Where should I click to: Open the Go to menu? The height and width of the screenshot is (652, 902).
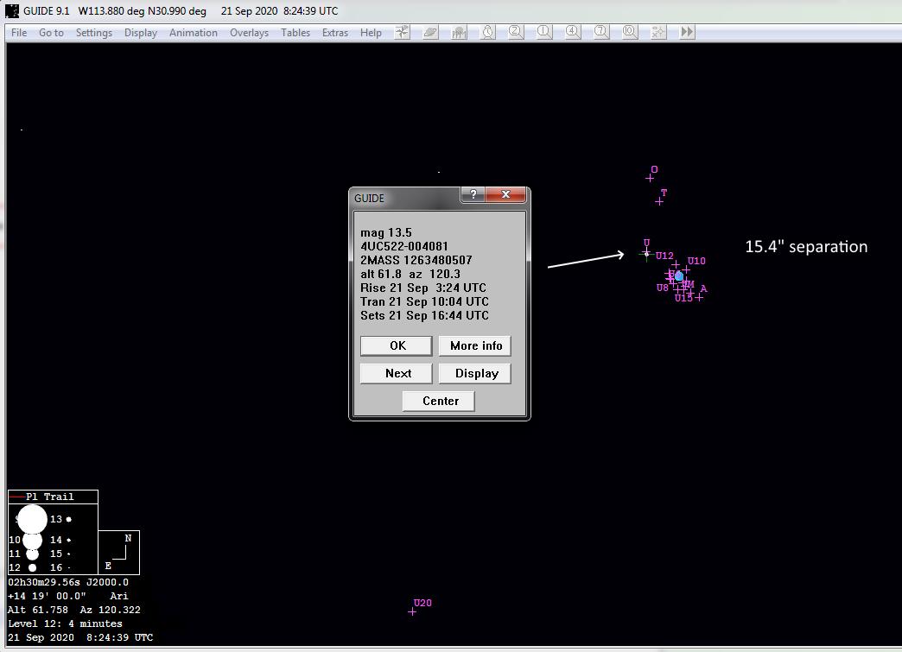(51, 33)
